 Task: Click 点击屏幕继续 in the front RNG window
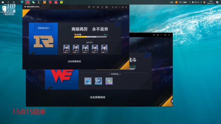click(x=74, y=61)
